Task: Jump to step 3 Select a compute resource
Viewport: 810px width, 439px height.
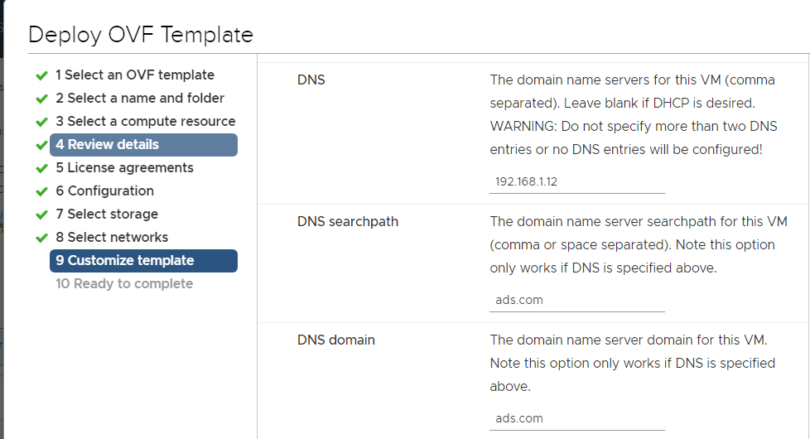Action: pos(146,122)
